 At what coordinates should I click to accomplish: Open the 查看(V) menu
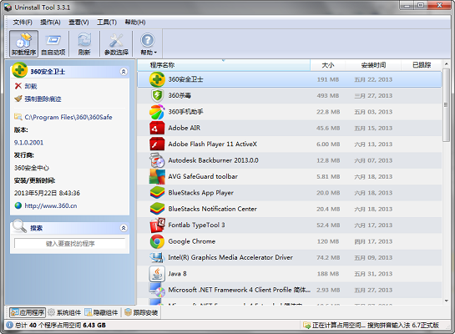click(x=78, y=22)
